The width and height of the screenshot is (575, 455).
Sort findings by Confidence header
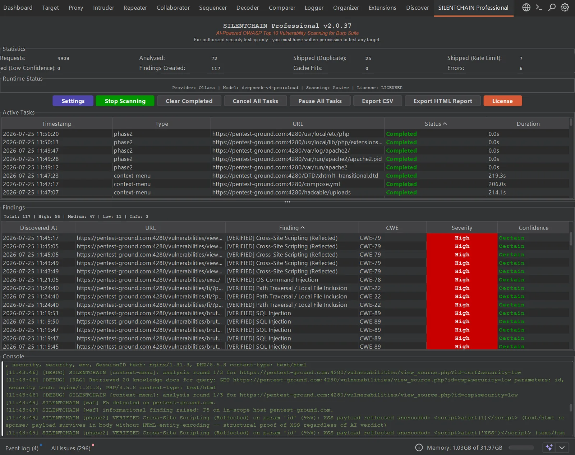pyautogui.click(x=533, y=228)
